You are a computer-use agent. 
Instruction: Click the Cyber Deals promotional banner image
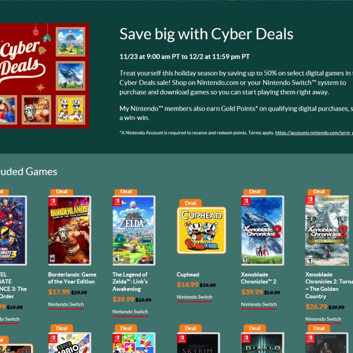coord(44,76)
